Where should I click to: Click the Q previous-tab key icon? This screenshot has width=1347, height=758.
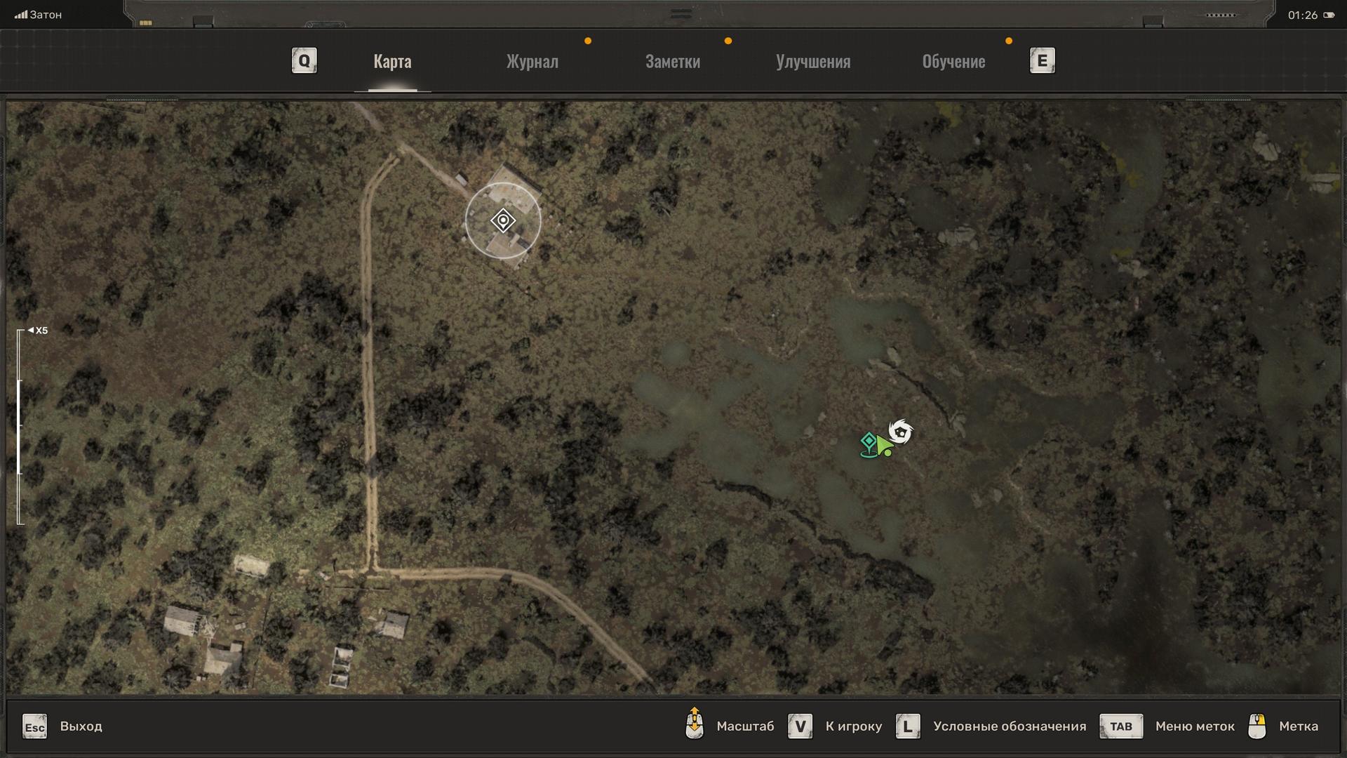pos(304,60)
